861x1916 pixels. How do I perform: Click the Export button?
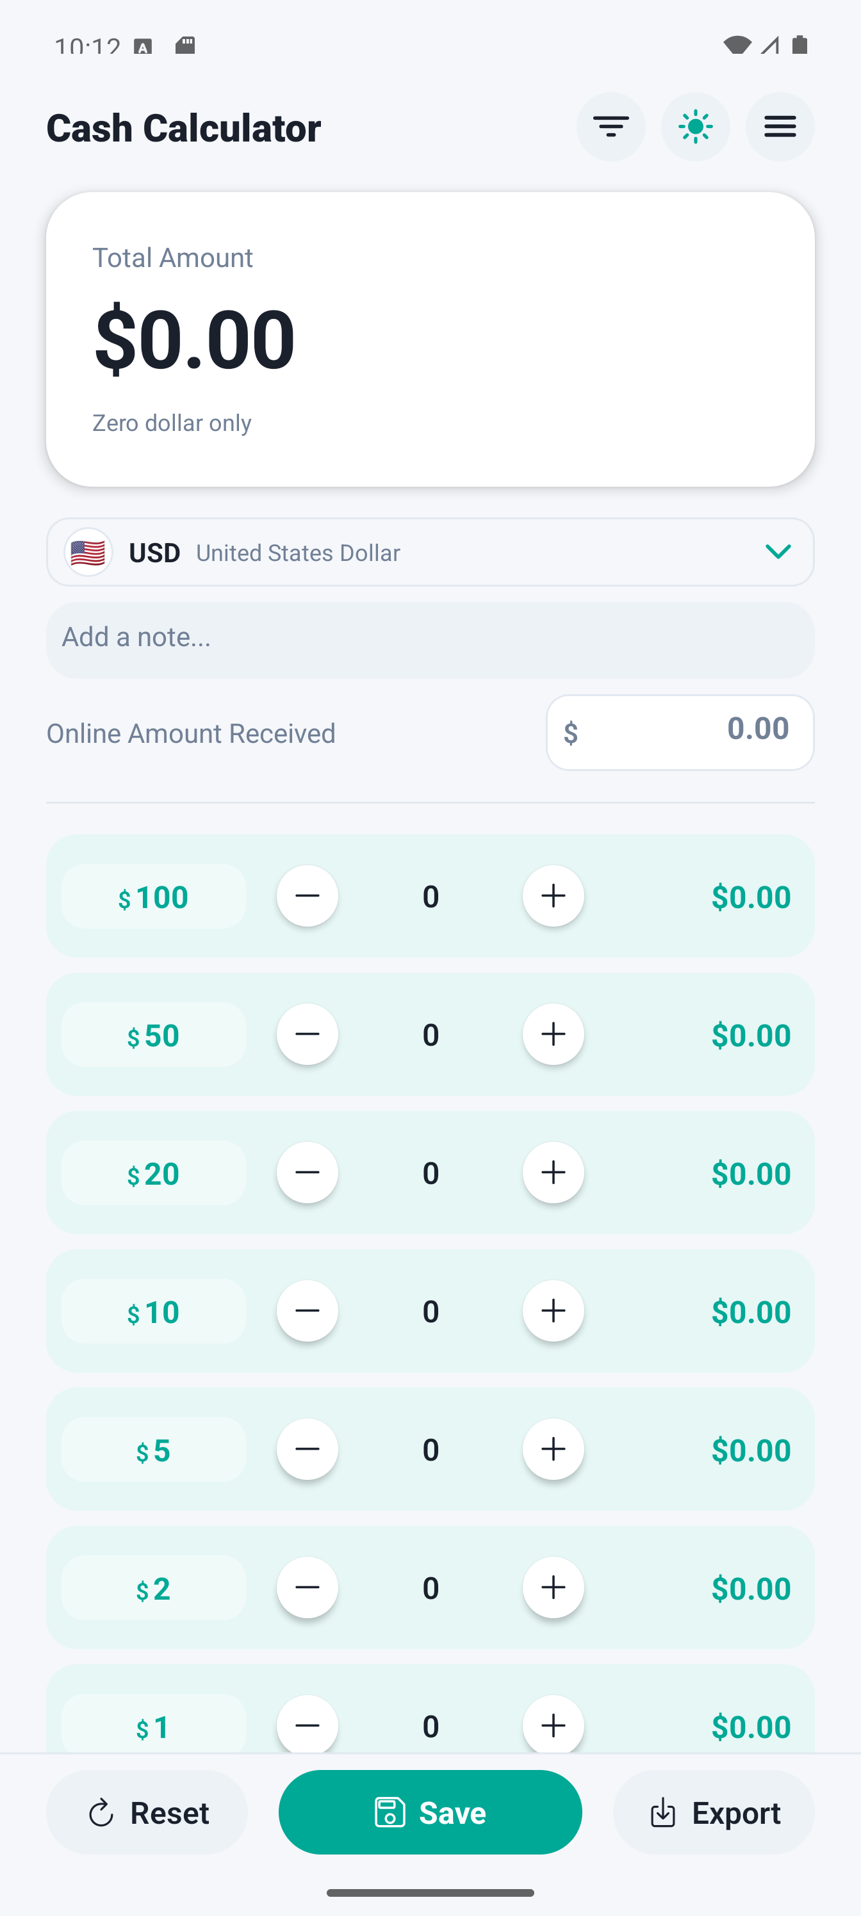point(714,1813)
